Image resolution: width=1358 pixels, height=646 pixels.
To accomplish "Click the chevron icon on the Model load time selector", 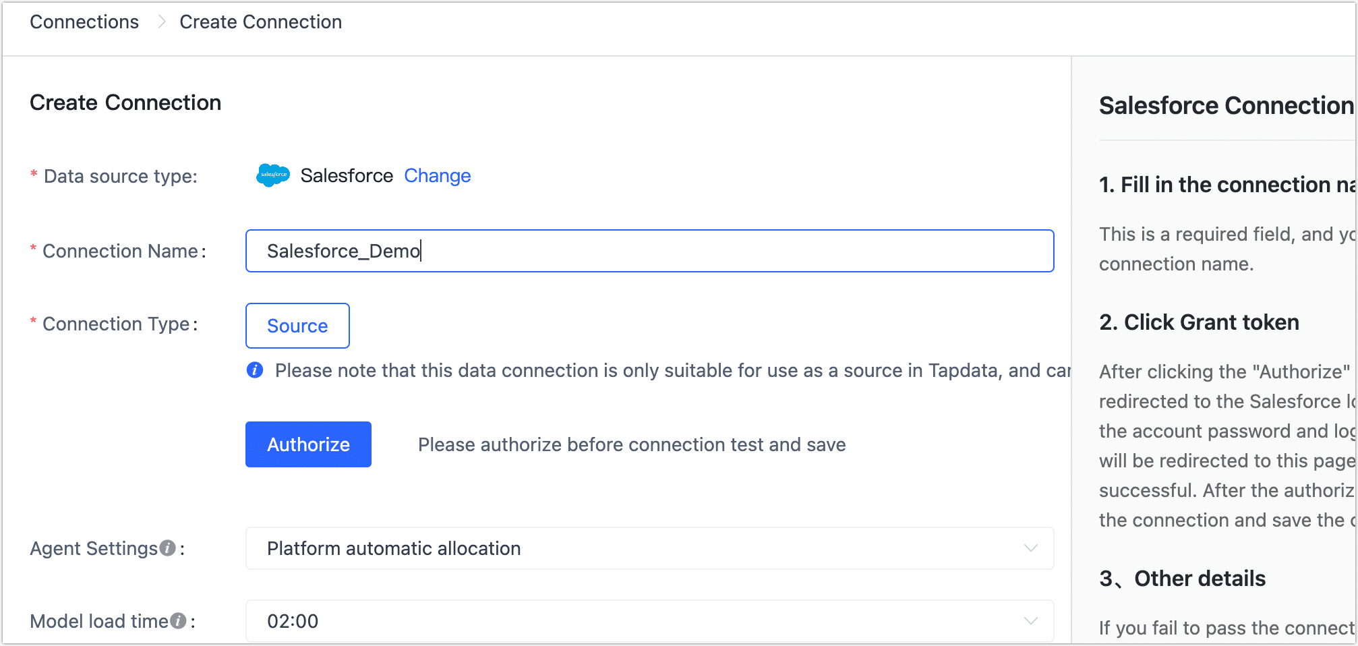I will pos(1030,620).
